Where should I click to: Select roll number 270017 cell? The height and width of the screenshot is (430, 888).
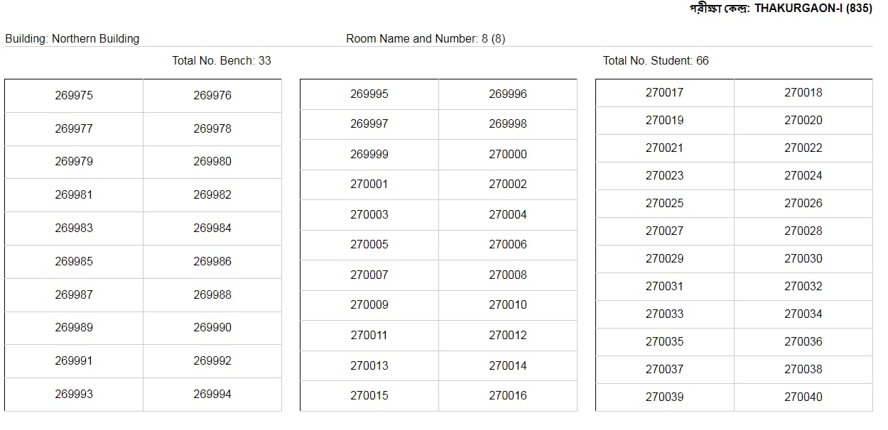tap(664, 92)
